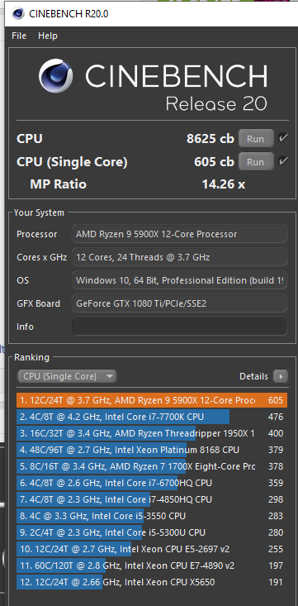
Task: Select the Xeon X5650 ranking entry
Action: coord(152,582)
